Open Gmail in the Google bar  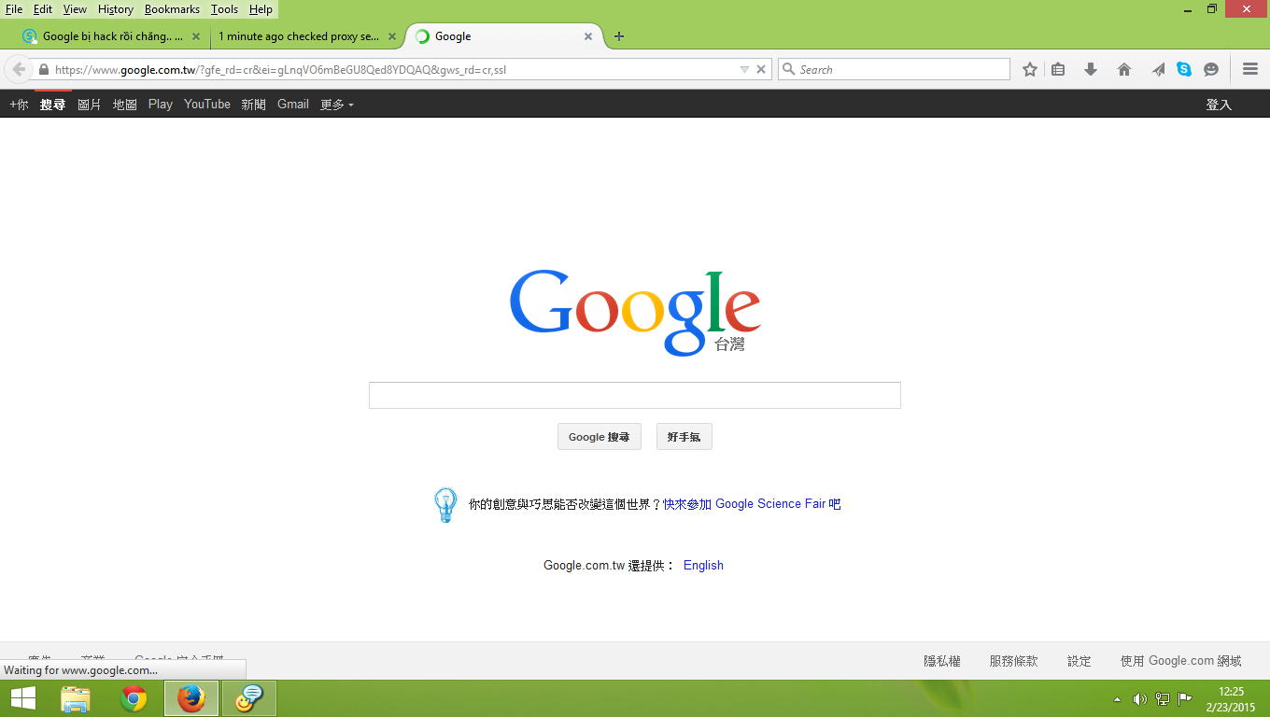(293, 105)
